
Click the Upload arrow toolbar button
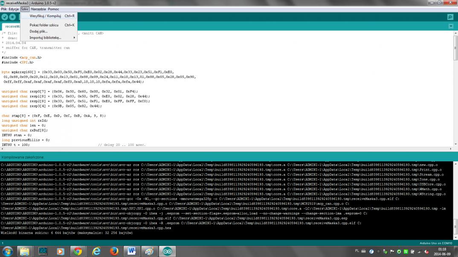12,17
